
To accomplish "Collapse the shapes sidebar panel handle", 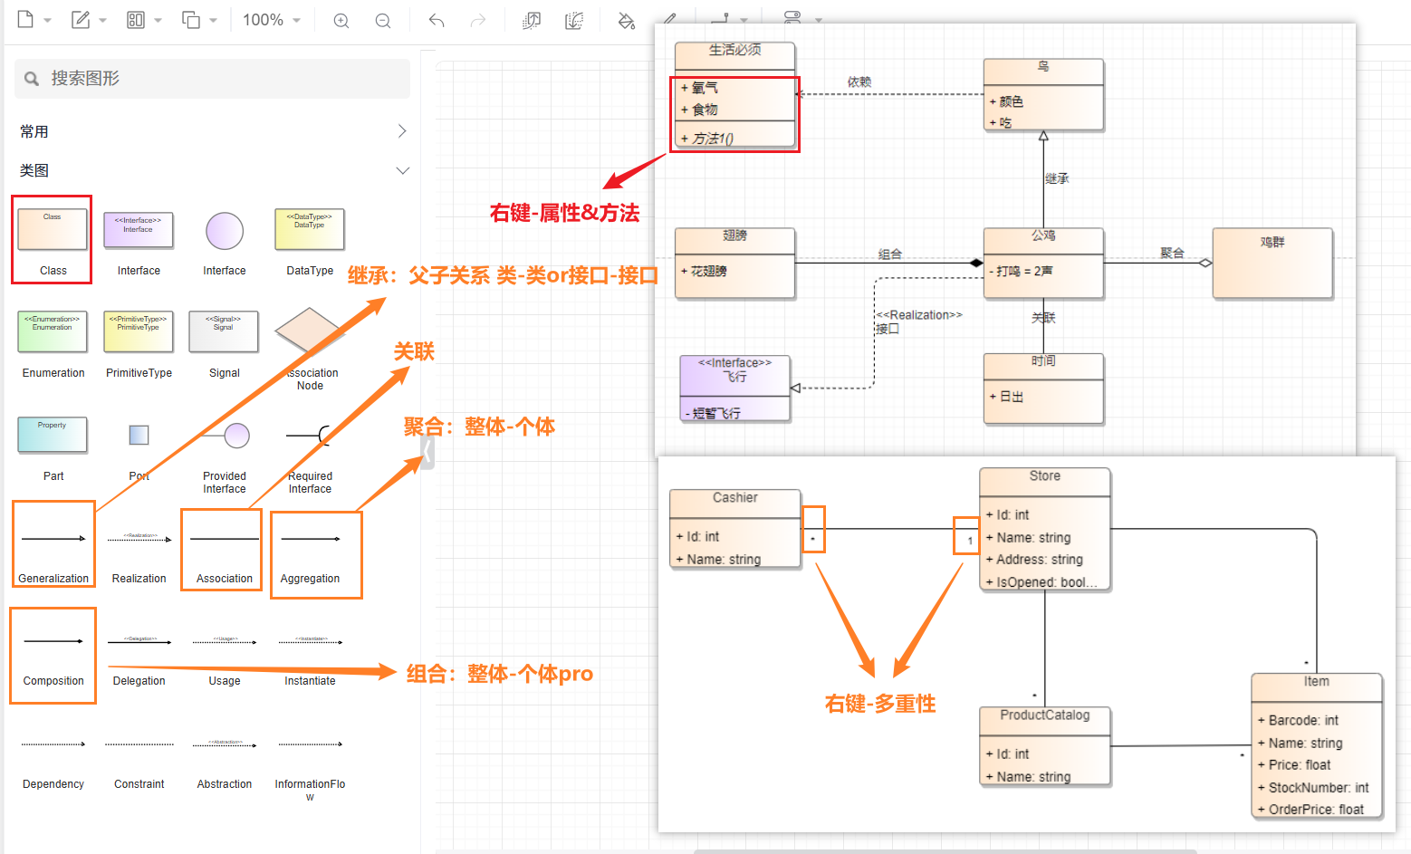I will coord(427,451).
